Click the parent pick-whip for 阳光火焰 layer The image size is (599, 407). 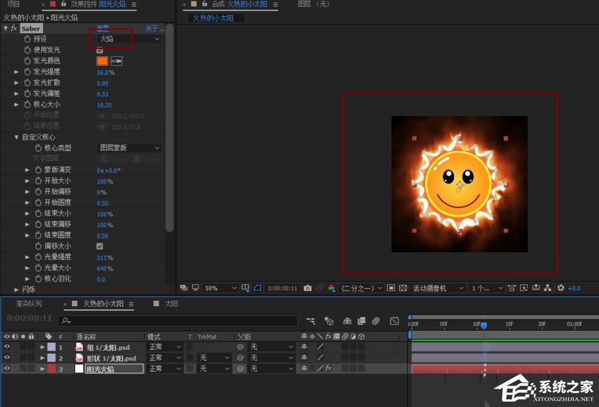point(240,369)
